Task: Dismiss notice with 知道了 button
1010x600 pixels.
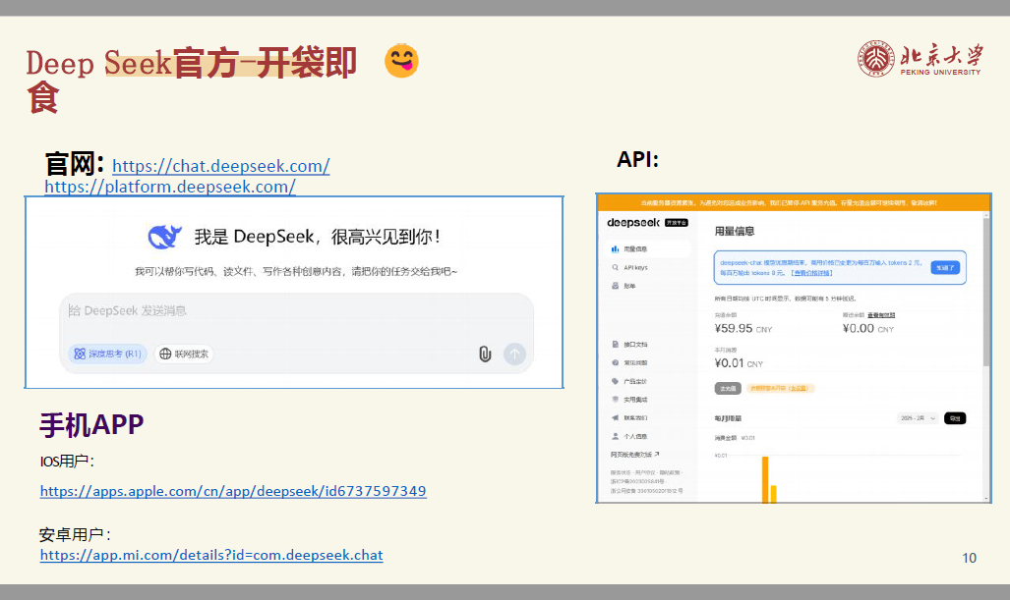Action: [x=946, y=267]
